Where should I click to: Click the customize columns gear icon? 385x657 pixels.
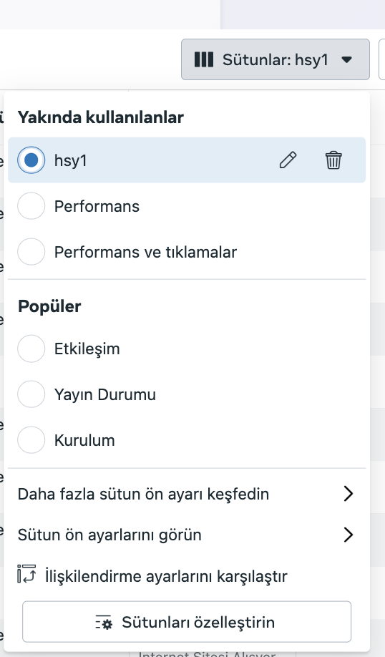click(104, 623)
